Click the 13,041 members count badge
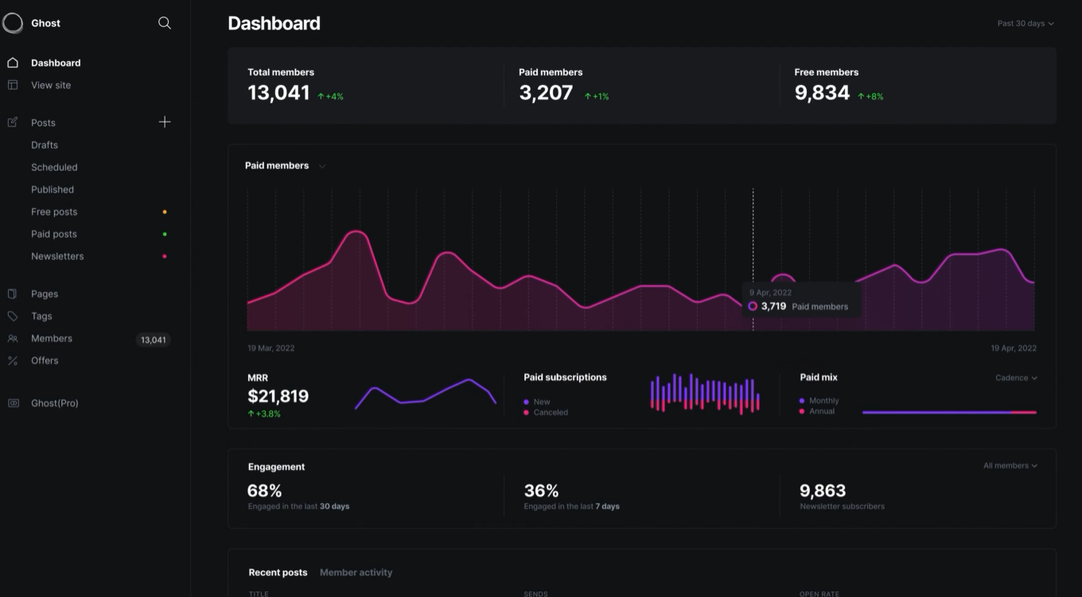Screen dimensions: 1082x597 point(153,339)
